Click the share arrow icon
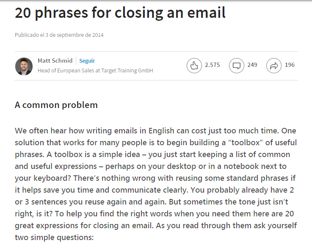This screenshot has width=312, height=246. point(274,66)
